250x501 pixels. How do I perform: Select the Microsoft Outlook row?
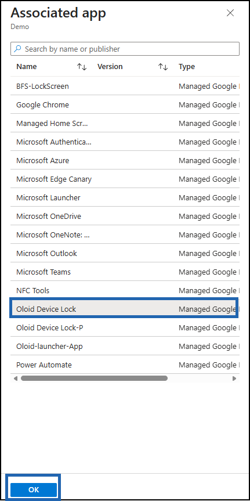coord(125,253)
